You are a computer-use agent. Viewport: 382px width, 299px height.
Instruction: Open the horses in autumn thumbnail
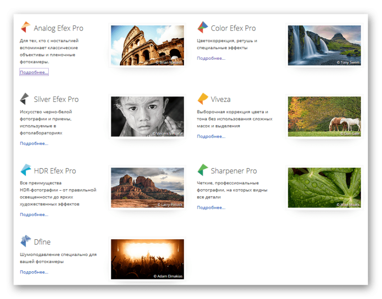click(324, 117)
